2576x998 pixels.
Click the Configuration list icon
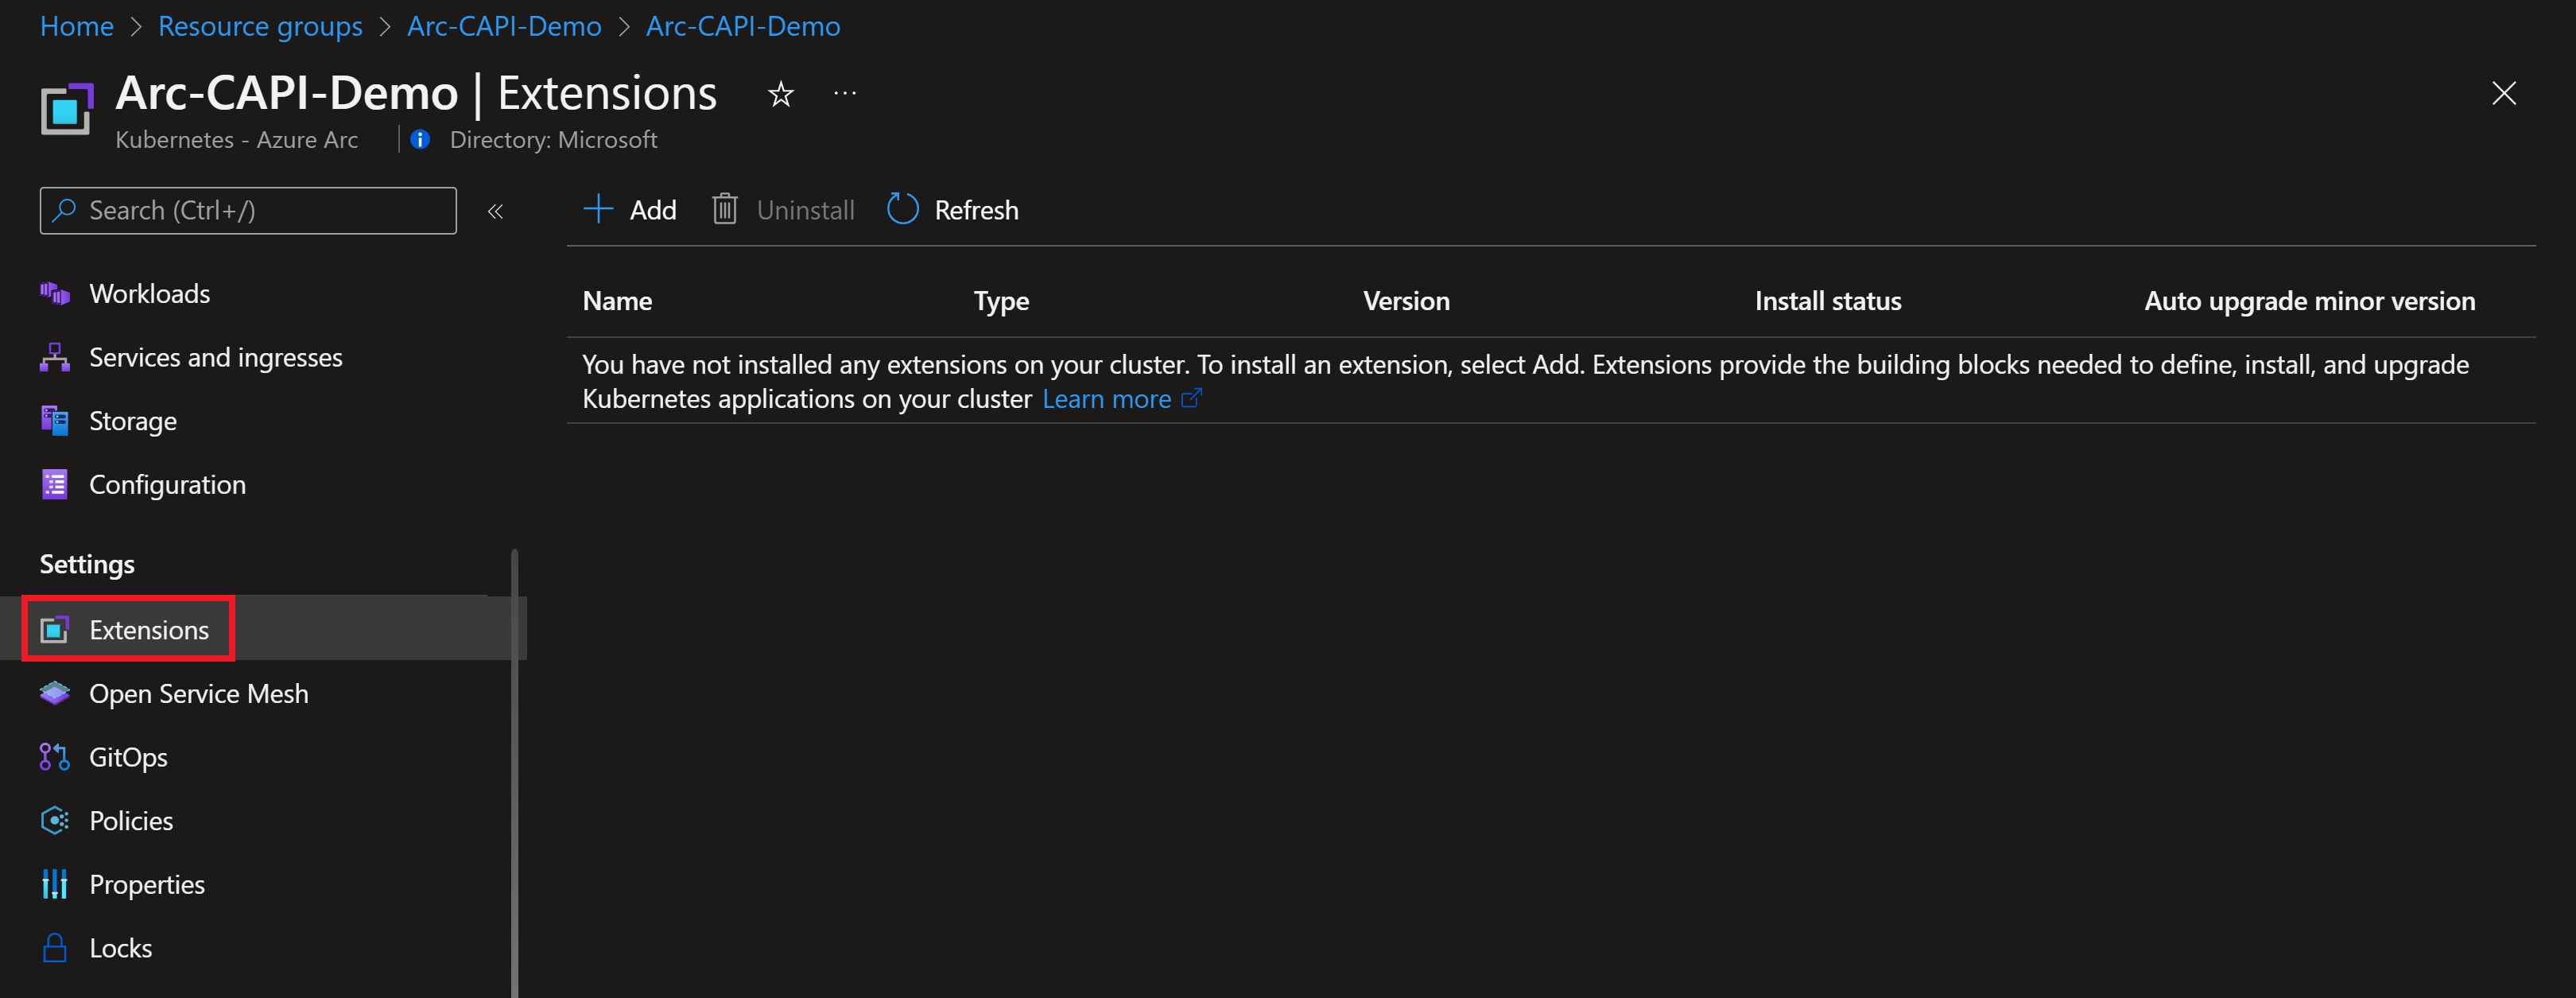point(55,484)
